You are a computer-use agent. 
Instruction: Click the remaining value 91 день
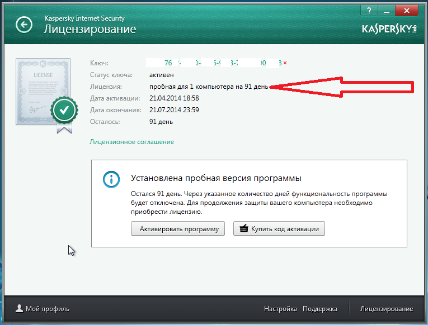[x=161, y=122]
